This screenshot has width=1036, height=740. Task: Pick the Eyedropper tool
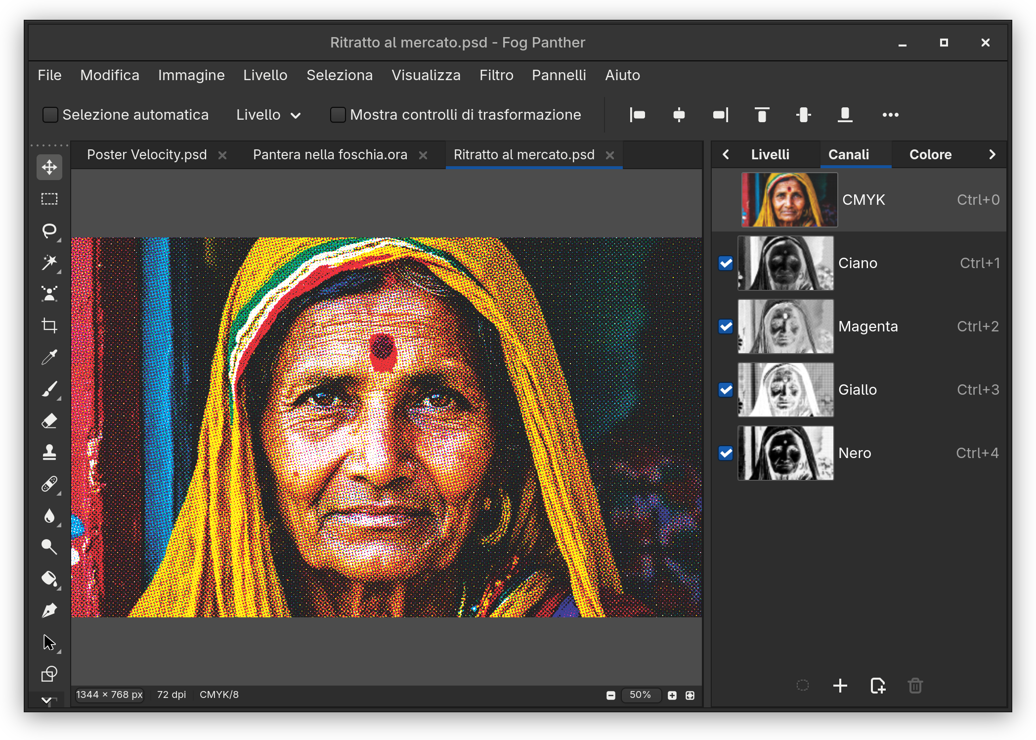[49, 358]
